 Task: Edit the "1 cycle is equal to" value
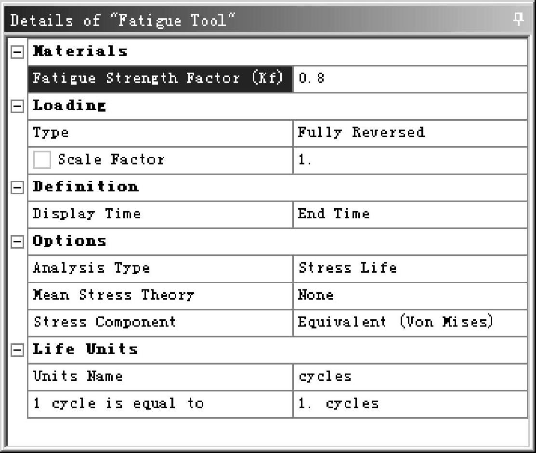(x=409, y=404)
